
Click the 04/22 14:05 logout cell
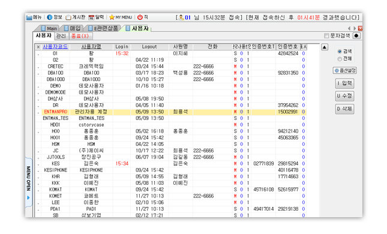click(149, 144)
